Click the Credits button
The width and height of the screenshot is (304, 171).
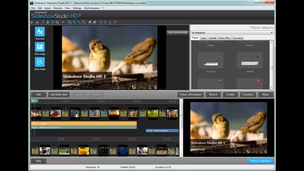pos(230,95)
